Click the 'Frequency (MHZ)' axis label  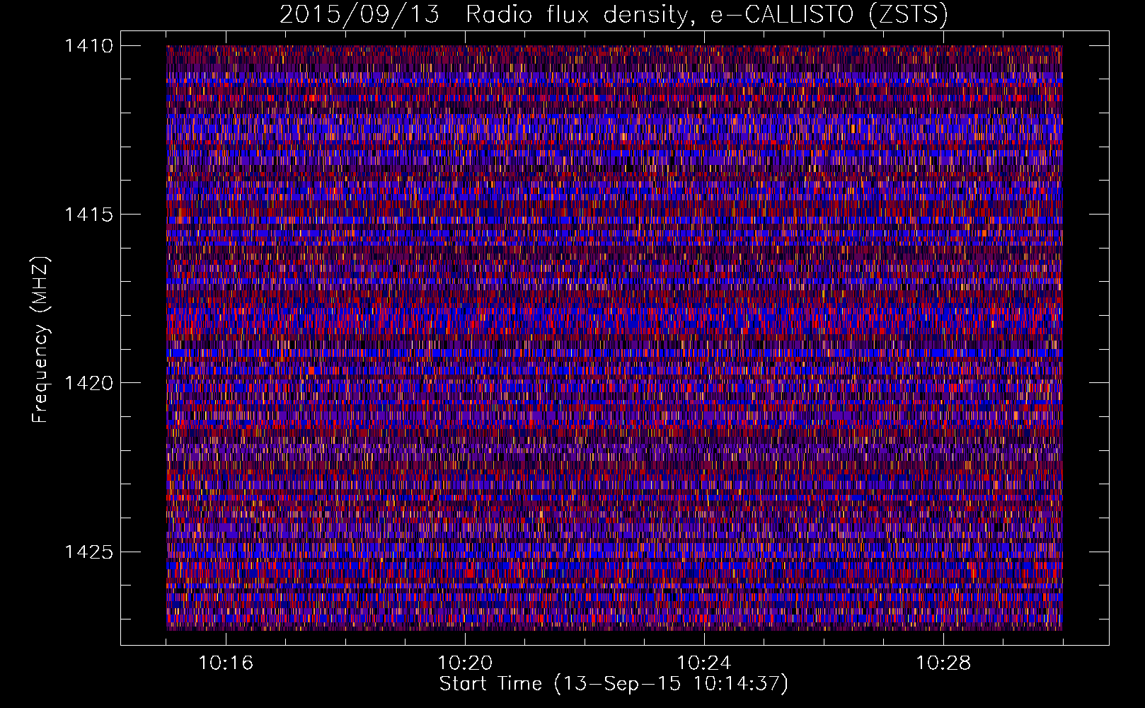(x=41, y=340)
